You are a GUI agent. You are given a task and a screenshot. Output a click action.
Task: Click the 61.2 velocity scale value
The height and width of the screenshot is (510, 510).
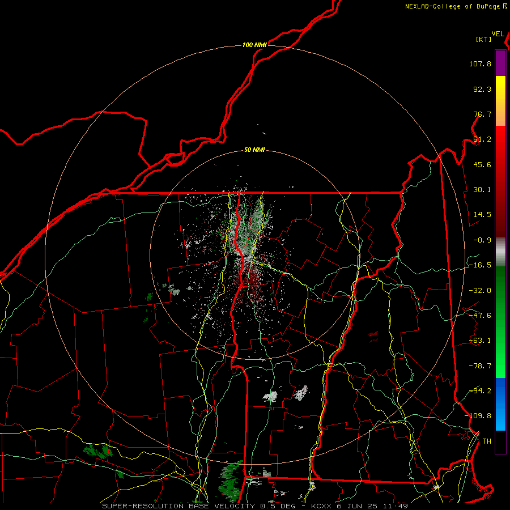482,139
